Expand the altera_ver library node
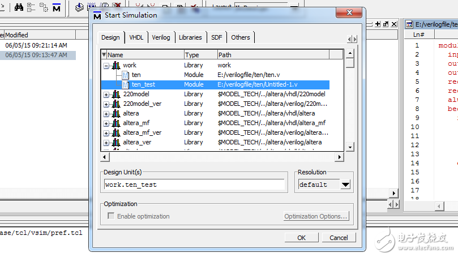The height and width of the screenshot is (257, 458). [x=106, y=143]
